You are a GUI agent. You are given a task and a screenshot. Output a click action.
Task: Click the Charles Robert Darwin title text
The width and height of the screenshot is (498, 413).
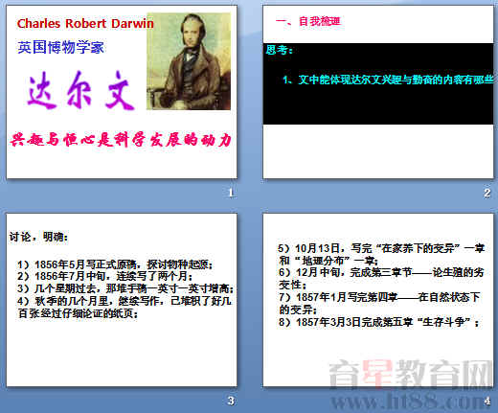tap(85, 23)
